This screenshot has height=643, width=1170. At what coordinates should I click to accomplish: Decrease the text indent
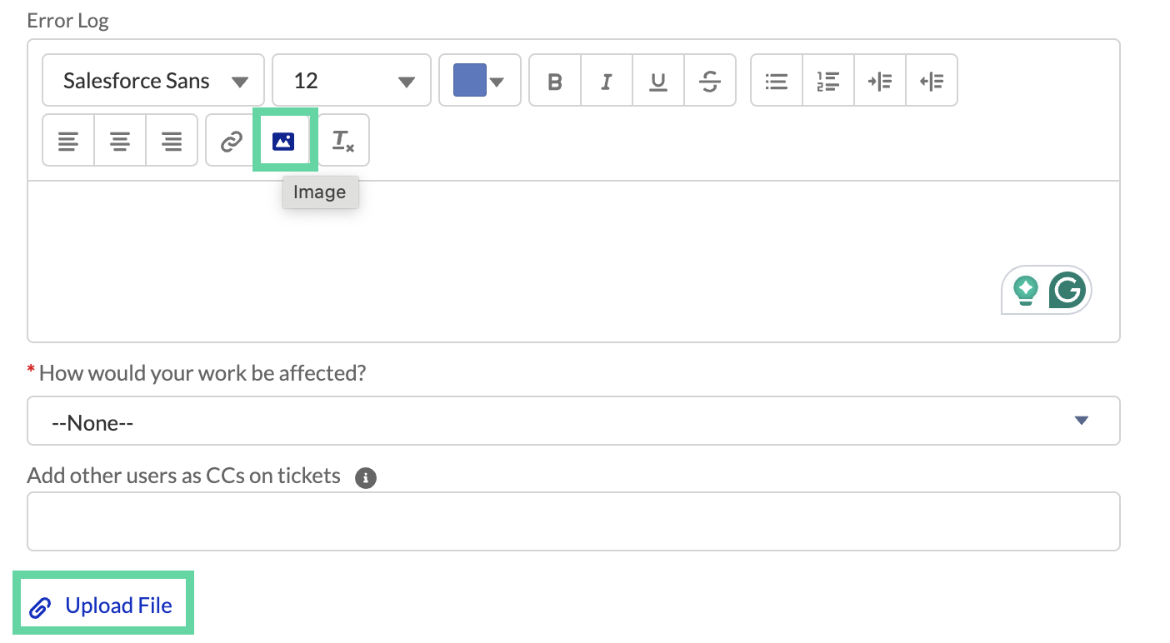(x=932, y=80)
